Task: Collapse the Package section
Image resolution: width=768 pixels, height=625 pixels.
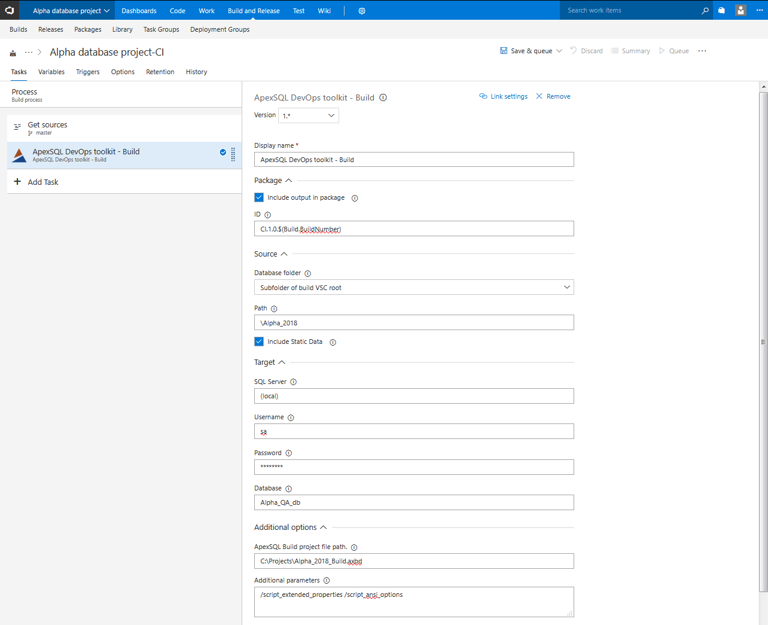Action: pos(289,181)
